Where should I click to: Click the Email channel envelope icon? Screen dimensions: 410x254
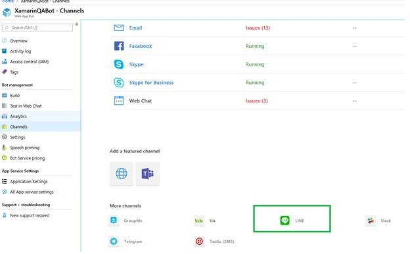tap(119, 28)
